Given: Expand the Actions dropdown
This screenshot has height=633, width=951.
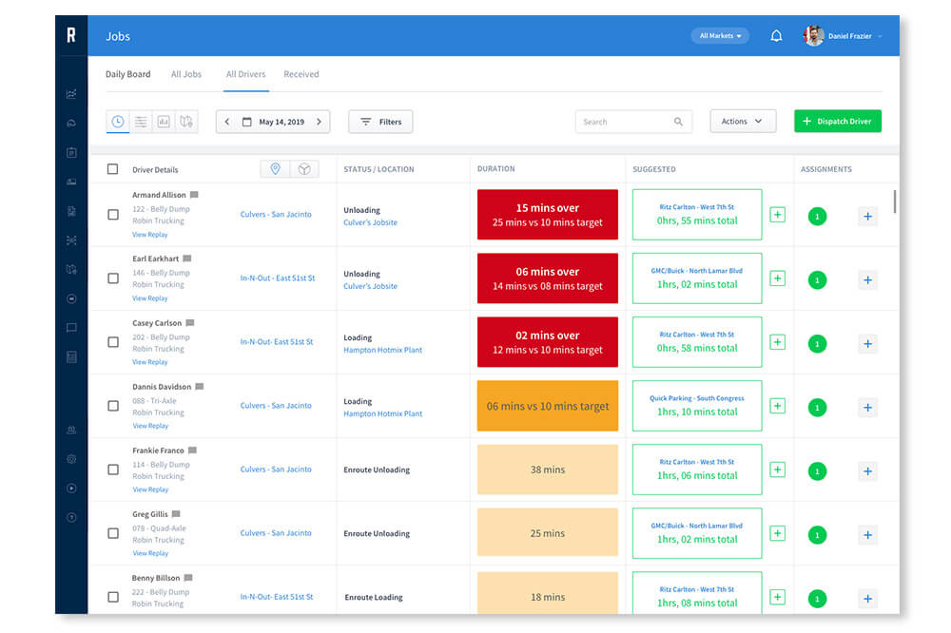Looking at the screenshot, I should [x=743, y=122].
